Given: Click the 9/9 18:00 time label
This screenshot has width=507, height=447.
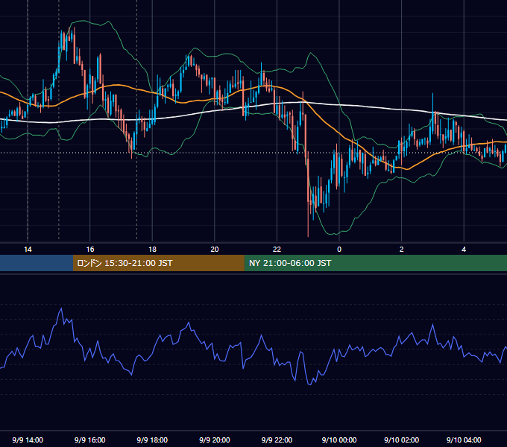Looking at the screenshot, I should click(x=152, y=440).
